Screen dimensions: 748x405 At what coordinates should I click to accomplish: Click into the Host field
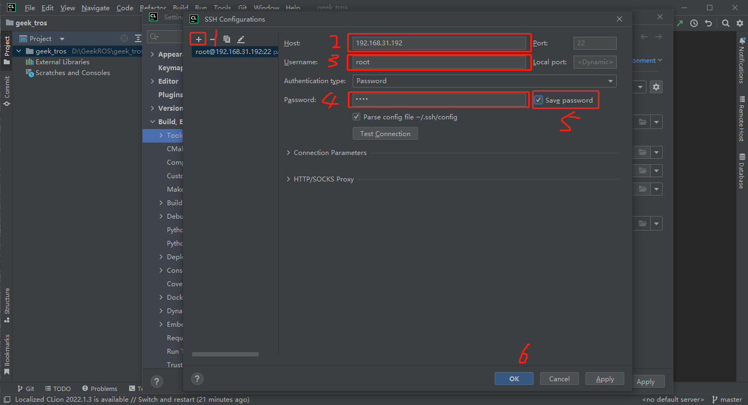439,43
